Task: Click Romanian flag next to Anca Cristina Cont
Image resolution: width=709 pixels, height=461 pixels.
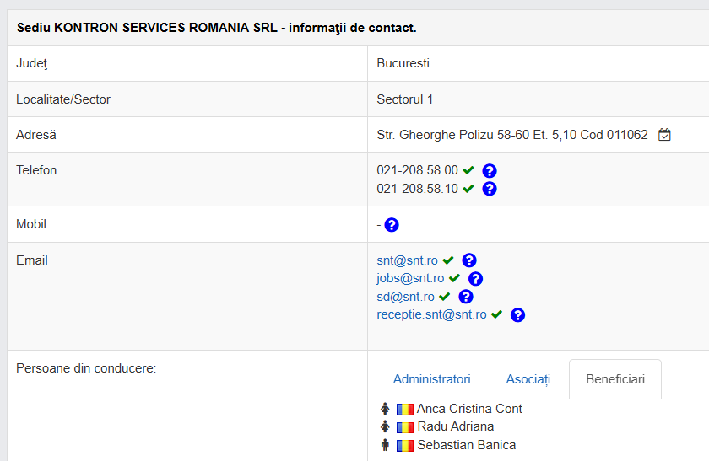Action: click(405, 409)
